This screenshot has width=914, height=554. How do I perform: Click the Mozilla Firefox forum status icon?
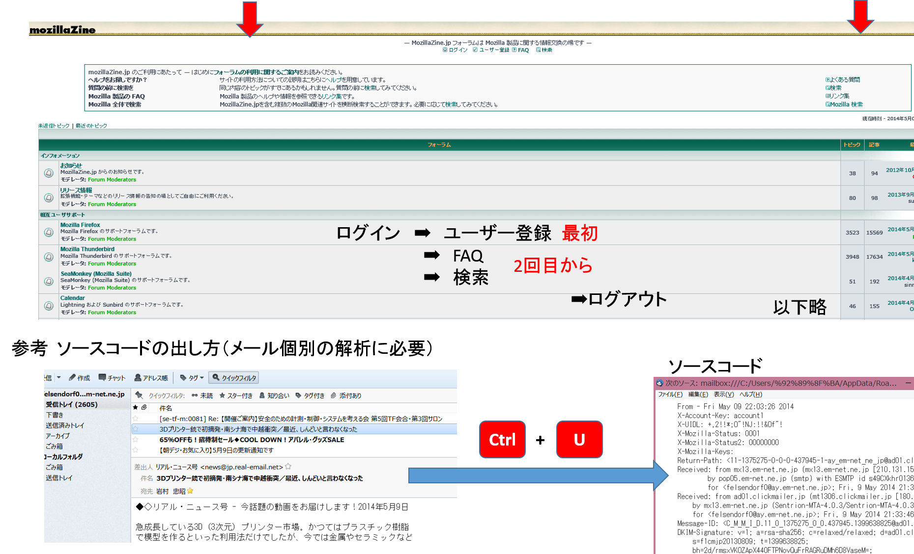pyautogui.click(x=49, y=232)
